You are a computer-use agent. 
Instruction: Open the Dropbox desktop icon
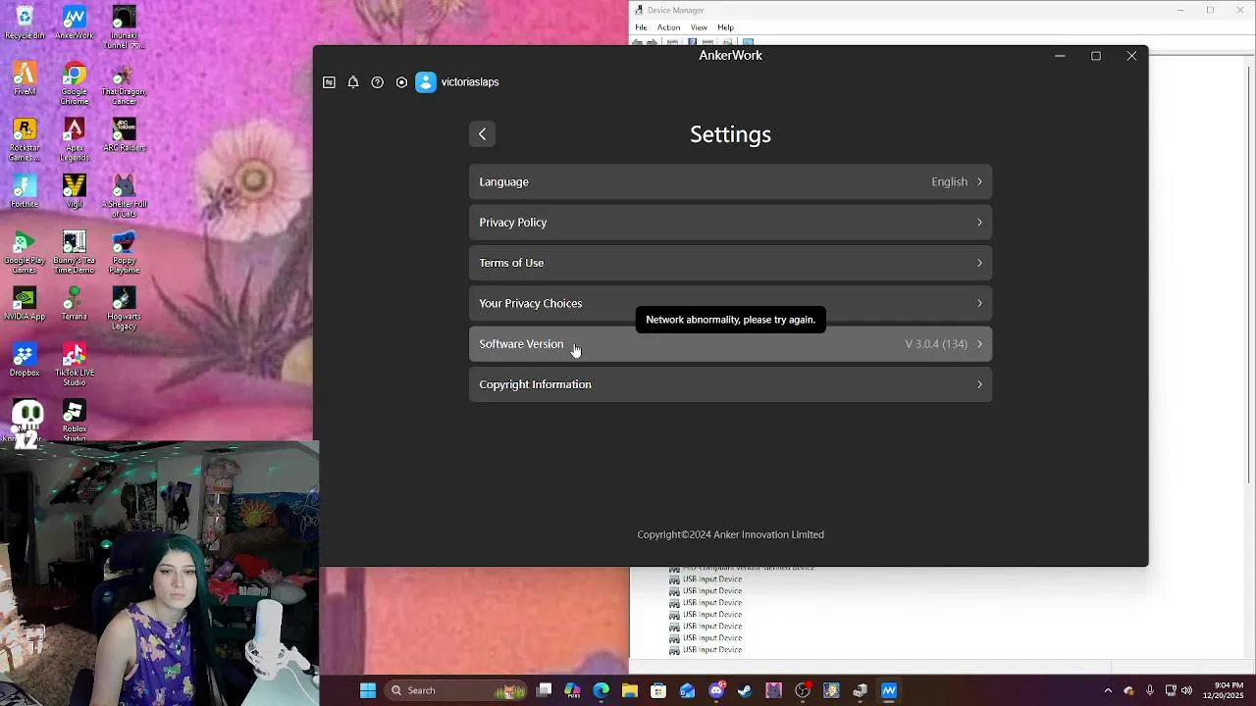(x=25, y=360)
